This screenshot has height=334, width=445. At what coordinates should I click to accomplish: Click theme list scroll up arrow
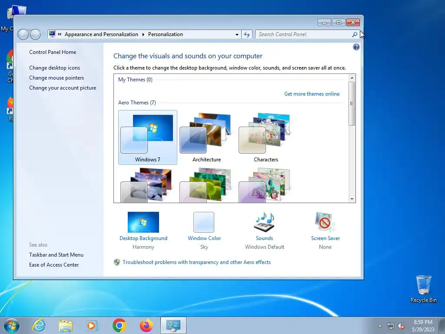click(352, 78)
